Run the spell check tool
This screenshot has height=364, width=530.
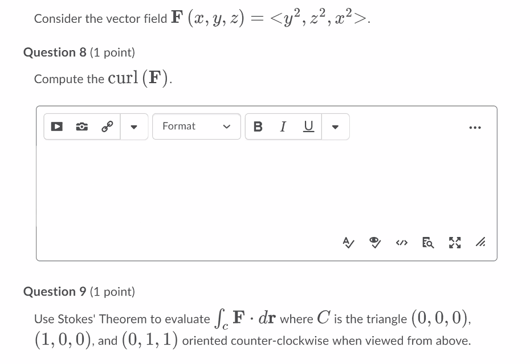(x=349, y=242)
